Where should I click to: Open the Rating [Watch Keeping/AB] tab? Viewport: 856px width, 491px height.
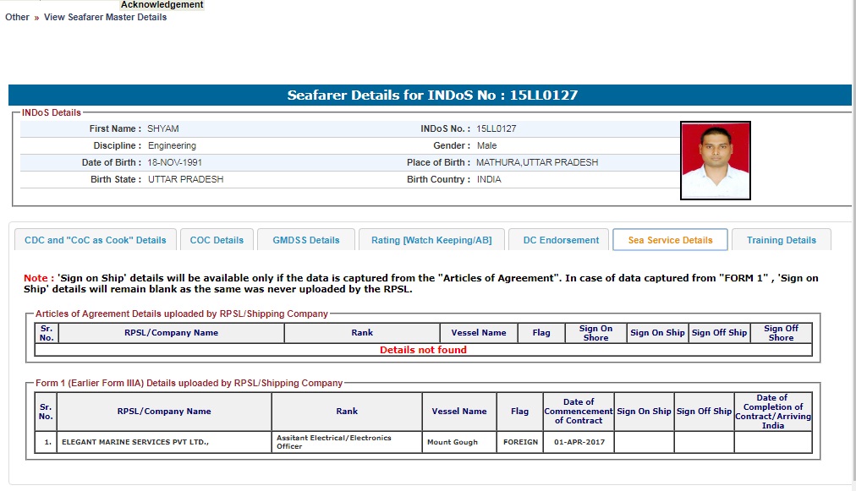pyautogui.click(x=431, y=240)
